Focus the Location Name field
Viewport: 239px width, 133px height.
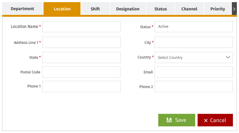(82, 27)
